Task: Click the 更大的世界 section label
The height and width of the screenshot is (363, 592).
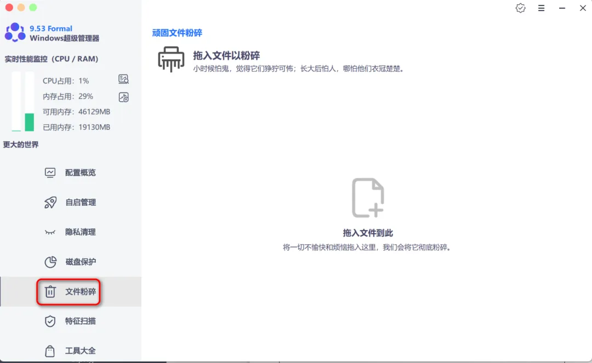Action: (x=21, y=145)
